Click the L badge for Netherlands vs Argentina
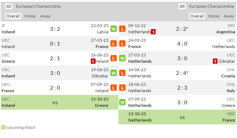The image size is (237, 138). (122, 29)
